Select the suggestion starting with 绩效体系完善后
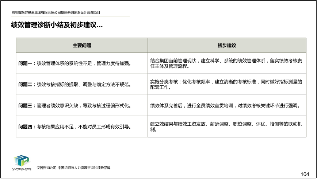 225,106
